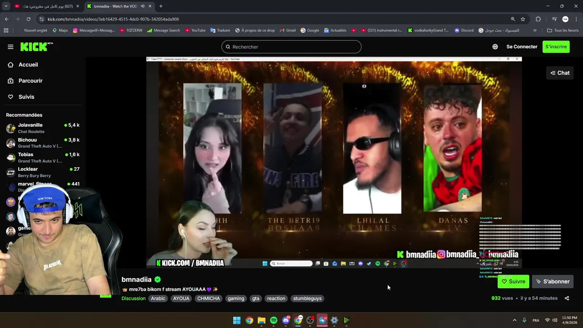Screen dimensions: 583x328
Task: Open File Explorer from the taskbar
Action: pyautogui.click(x=261, y=320)
